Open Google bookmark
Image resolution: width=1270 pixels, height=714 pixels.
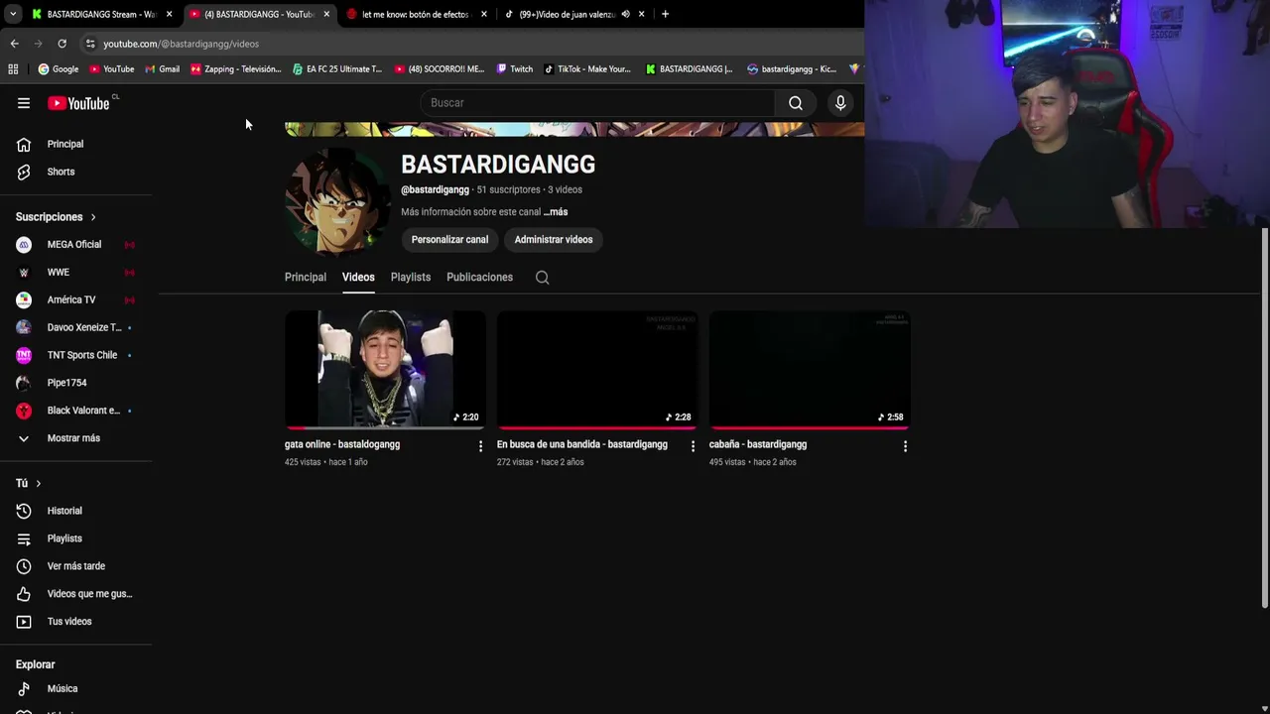[x=59, y=69]
